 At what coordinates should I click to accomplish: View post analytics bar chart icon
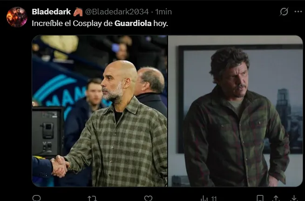point(204,198)
